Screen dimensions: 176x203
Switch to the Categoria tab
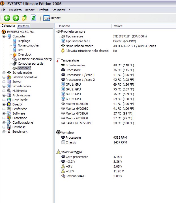[8, 26]
